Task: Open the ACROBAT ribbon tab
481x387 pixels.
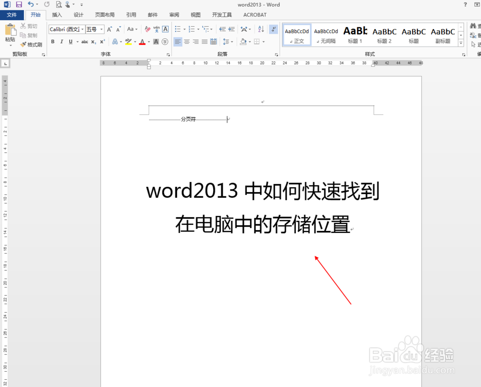Action: (x=254, y=15)
